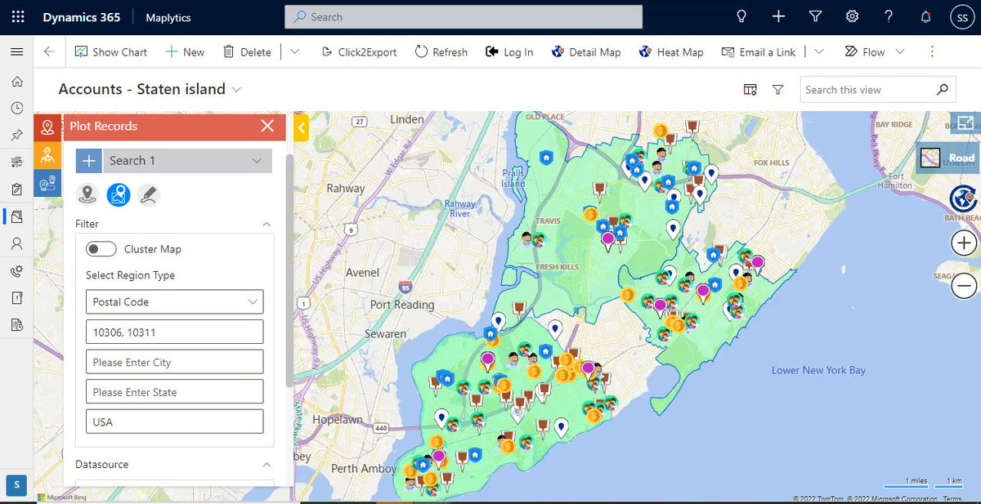Select the blue route panel tab icon
This screenshot has height=504, width=981.
(x=47, y=182)
